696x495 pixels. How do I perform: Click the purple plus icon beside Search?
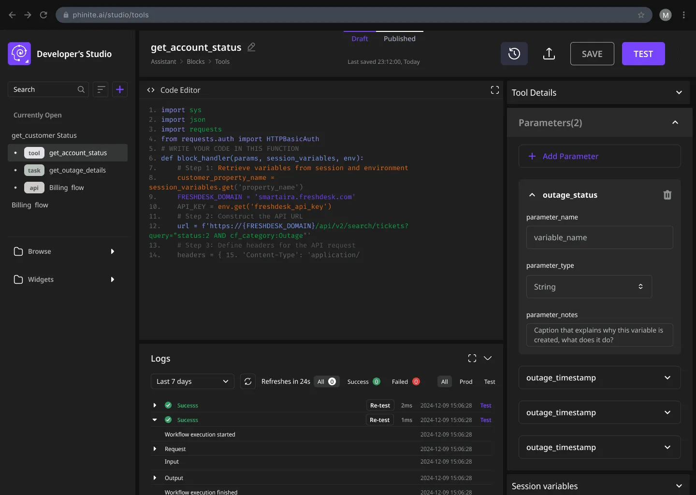click(120, 89)
